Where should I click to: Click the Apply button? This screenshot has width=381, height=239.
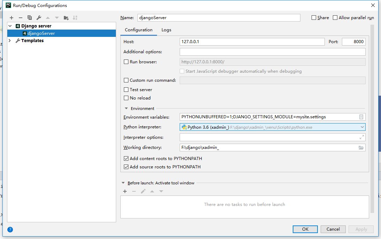tap(361, 229)
